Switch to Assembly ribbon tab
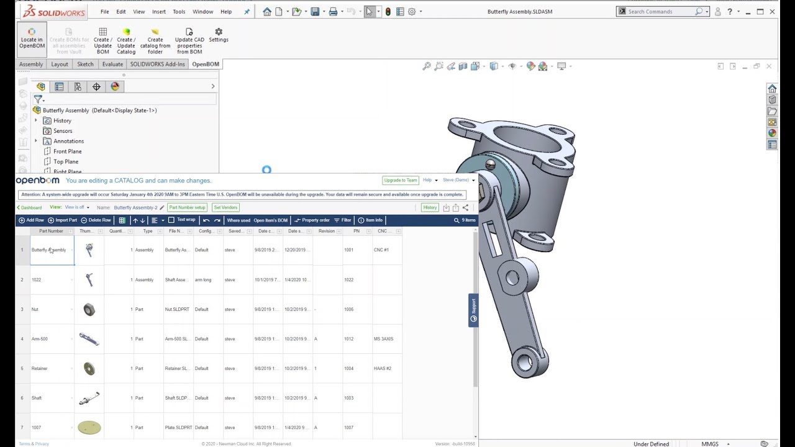795x447 pixels. (x=31, y=64)
